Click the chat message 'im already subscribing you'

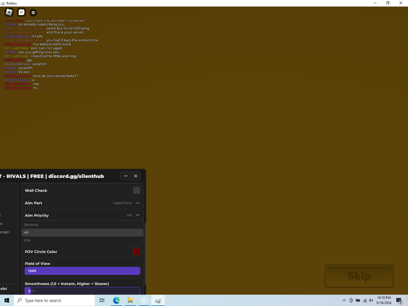tap(41, 24)
